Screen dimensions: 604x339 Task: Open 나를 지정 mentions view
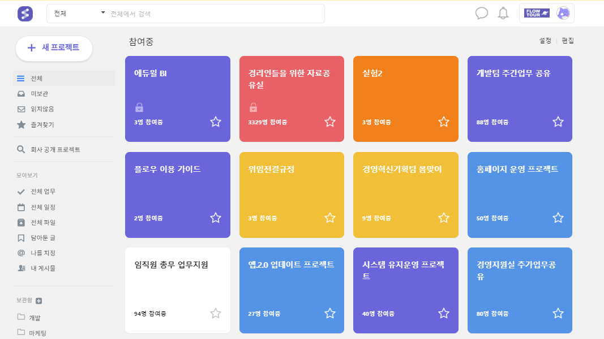pyautogui.click(x=41, y=253)
